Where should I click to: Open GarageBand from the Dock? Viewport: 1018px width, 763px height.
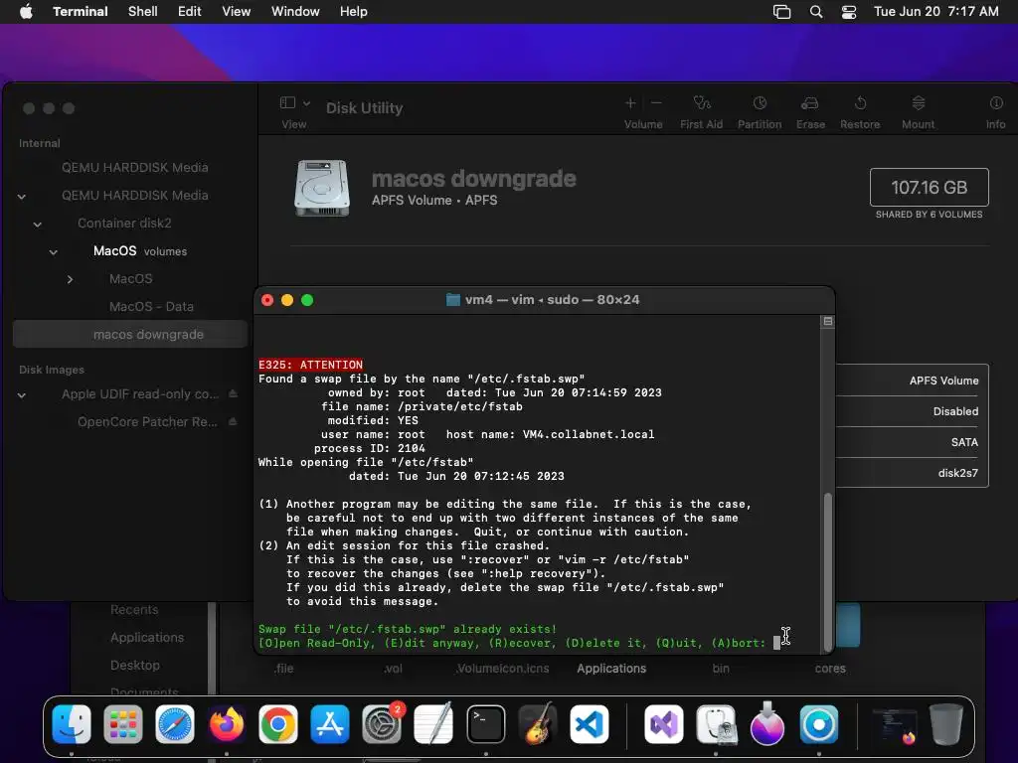coord(538,724)
